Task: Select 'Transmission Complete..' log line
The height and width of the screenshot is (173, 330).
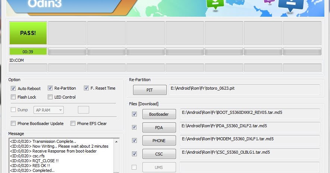Action: click(43, 141)
